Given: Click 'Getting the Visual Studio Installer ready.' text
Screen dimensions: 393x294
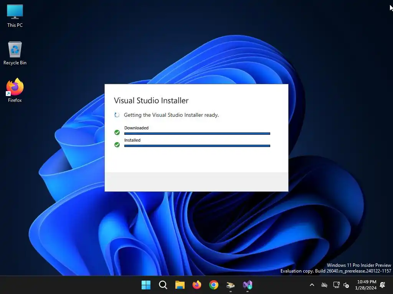Looking at the screenshot, I should coord(172,115).
